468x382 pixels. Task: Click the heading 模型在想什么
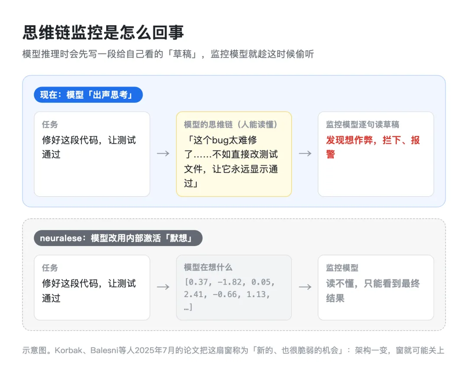pos(208,268)
